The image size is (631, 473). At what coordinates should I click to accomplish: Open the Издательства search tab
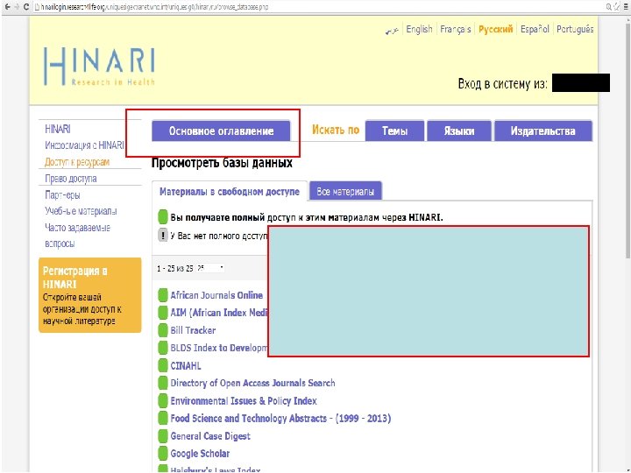point(542,131)
